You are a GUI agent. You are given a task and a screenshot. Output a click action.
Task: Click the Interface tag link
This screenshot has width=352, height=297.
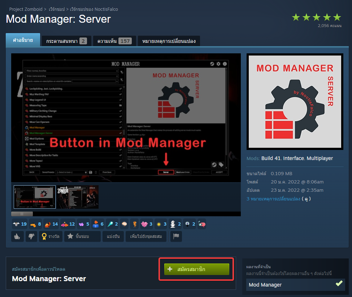294,158
